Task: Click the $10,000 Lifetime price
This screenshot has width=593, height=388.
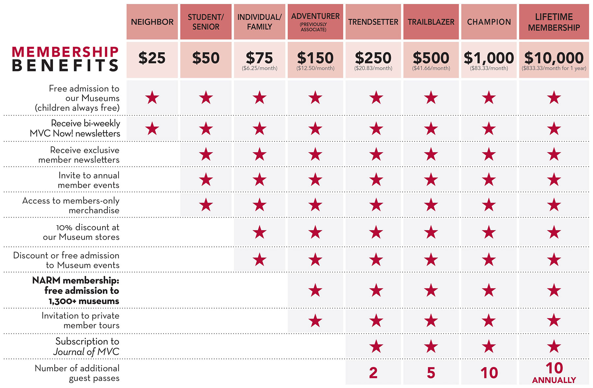Action: point(554,58)
